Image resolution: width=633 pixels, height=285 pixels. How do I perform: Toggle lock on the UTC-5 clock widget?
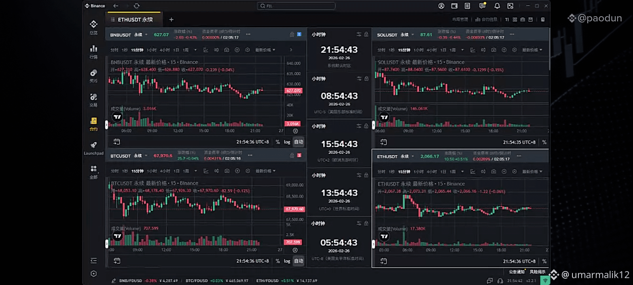[366, 79]
